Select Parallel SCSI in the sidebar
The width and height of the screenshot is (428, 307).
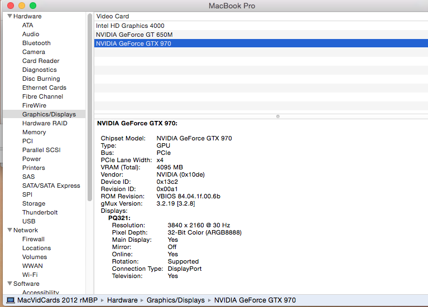pos(41,150)
